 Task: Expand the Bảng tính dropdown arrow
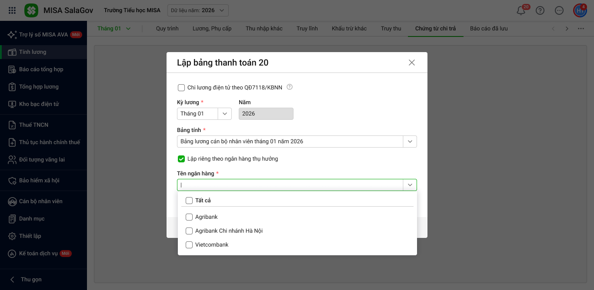click(x=410, y=142)
